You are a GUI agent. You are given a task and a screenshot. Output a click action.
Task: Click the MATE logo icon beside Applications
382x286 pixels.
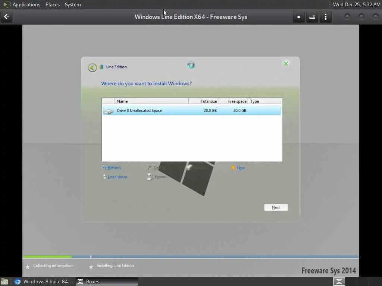pyautogui.click(x=7, y=4)
